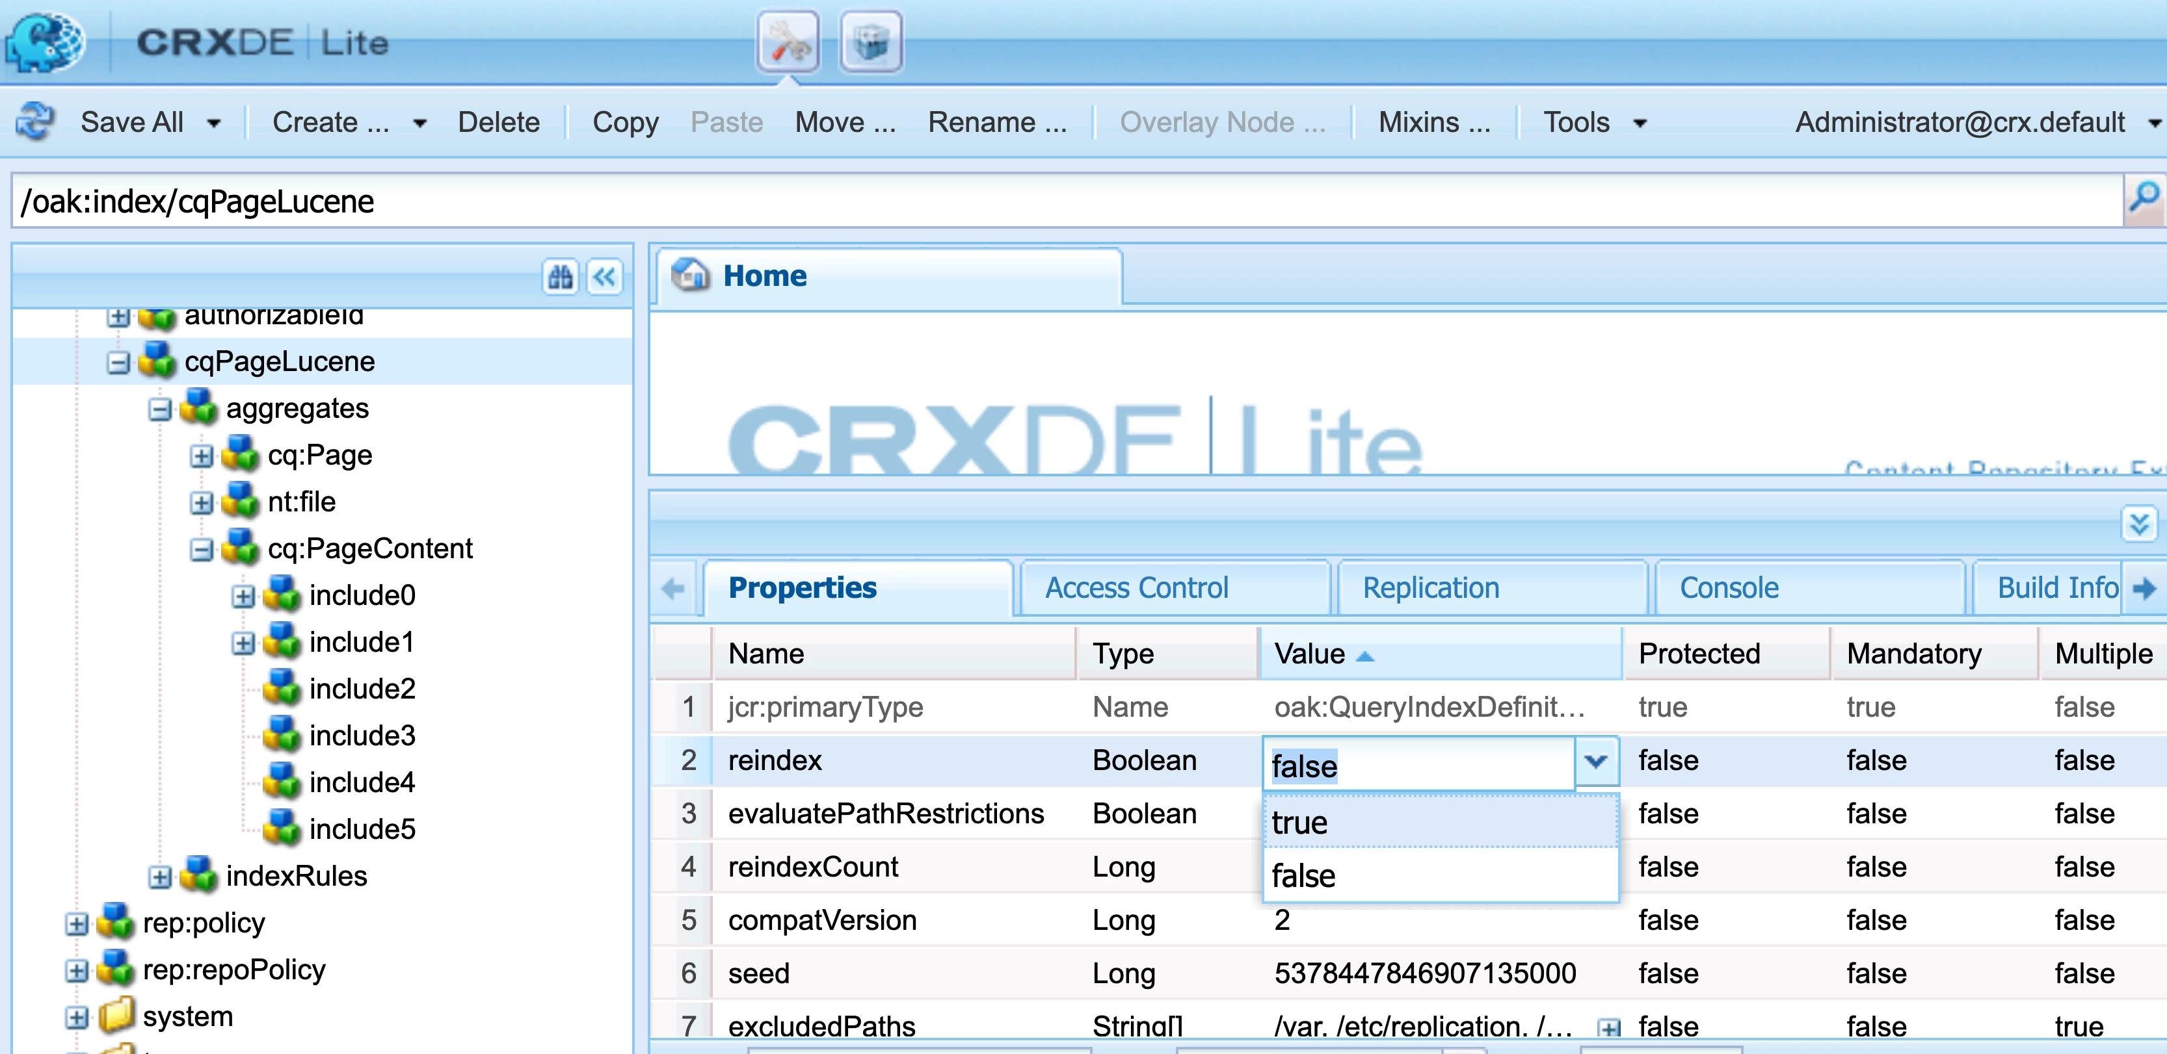
Task: Open the Mixins dialog button
Action: [1433, 123]
